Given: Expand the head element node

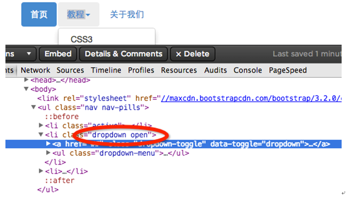Looking at the screenshot, I should click(26, 80).
